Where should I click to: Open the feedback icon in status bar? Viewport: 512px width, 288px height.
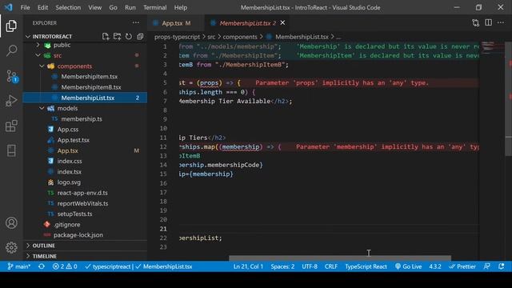487,266
